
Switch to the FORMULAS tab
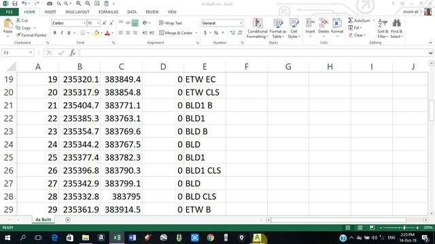tap(108, 12)
